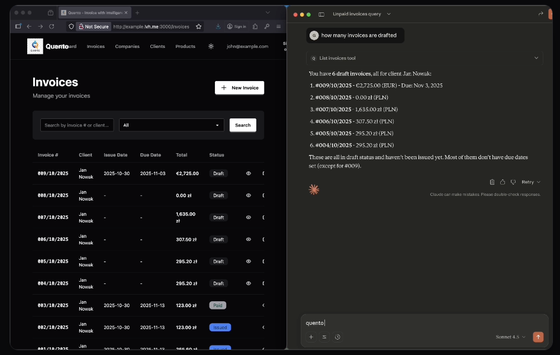This screenshot has width=560, height=355.
Task: Open the eye preview for invoice #008/10/2025
Action: [248, 195]
